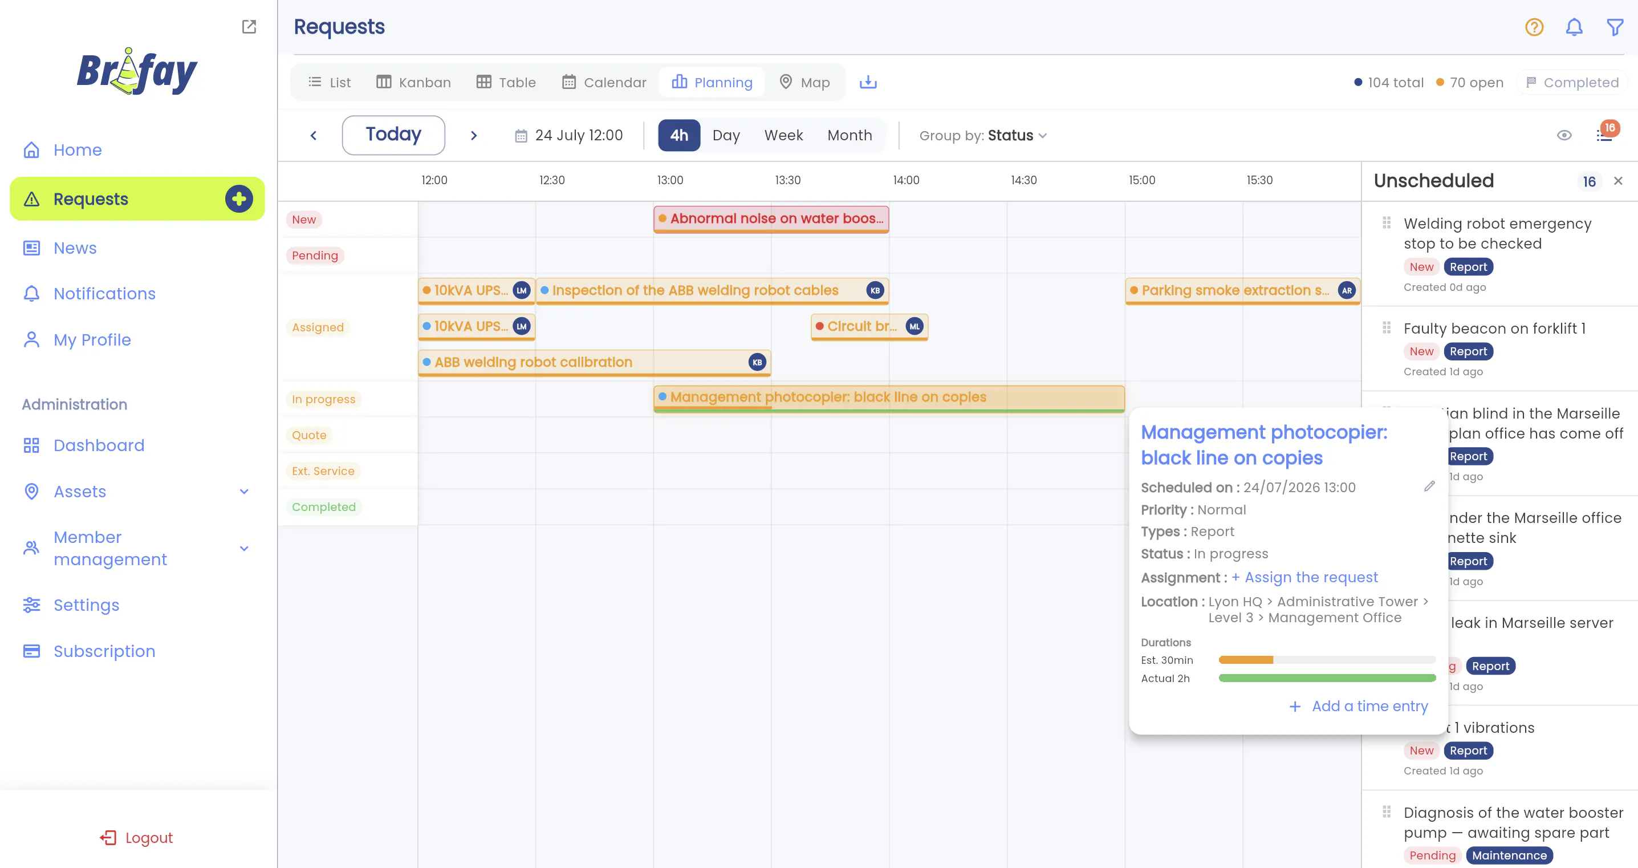Image resolution: width=1638 pixels, height=868 pixels.
Task: Go to the next time period
Action: tap(474, 135)
